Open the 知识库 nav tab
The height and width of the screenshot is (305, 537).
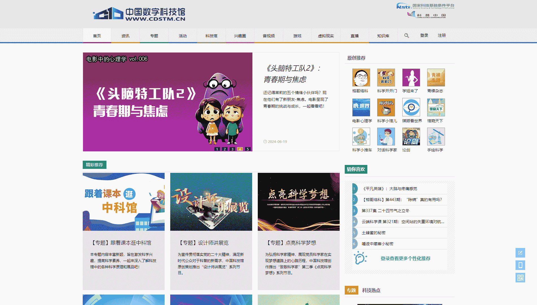[x=383, y=36]
